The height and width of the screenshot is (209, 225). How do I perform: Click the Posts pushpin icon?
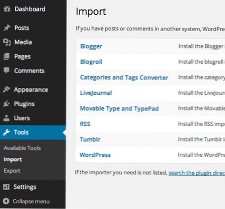7,28
